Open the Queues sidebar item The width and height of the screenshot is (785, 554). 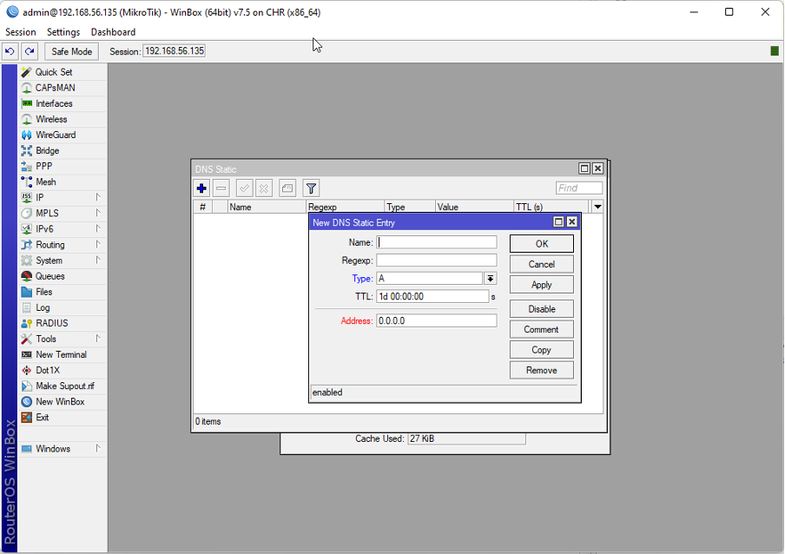pyautogui.click(x=49, y=276)
